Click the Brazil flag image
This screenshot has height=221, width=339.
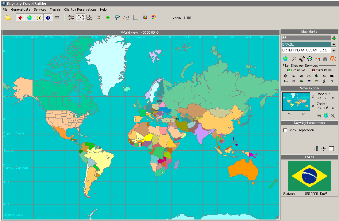tap(309, 176)
